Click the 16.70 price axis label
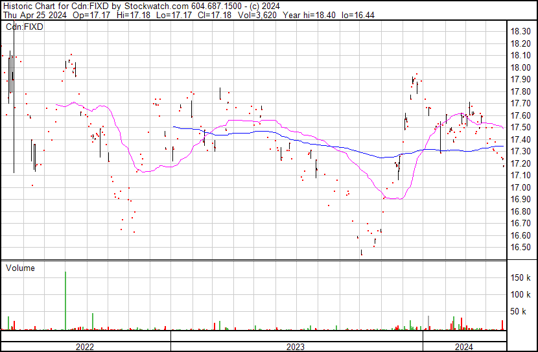Viewport: 538px width, 352px height. pos(520,224)
